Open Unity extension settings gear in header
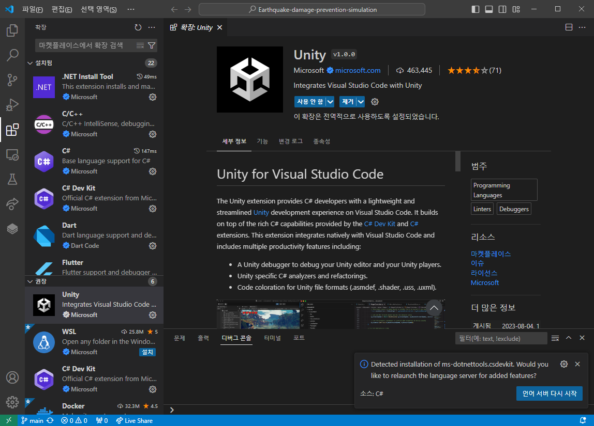The height and width of the screenshot is (426, 594). [x=375, y=102]
